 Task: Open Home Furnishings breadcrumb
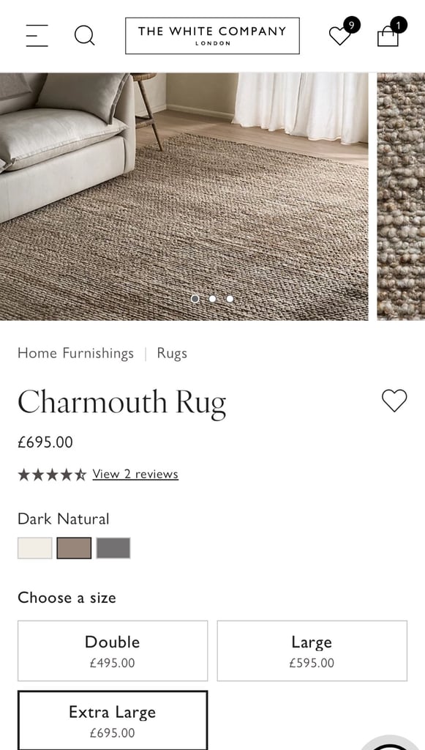(x=75, y=354)
